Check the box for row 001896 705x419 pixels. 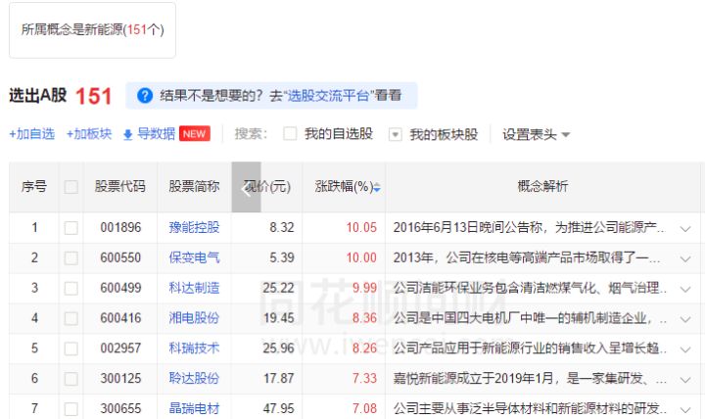[71, 228]
